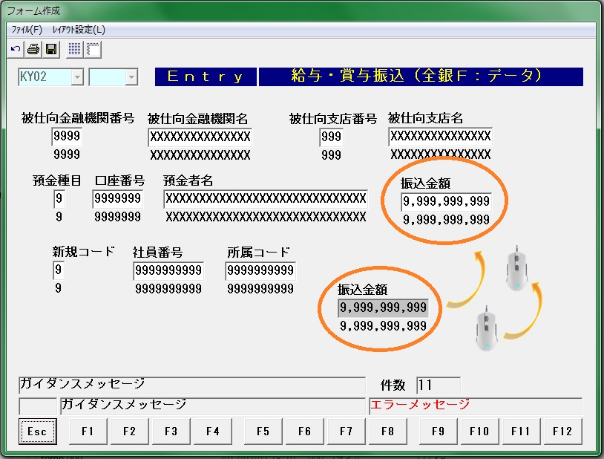Select the 預金者名 input field

click(x=266, y=199)
